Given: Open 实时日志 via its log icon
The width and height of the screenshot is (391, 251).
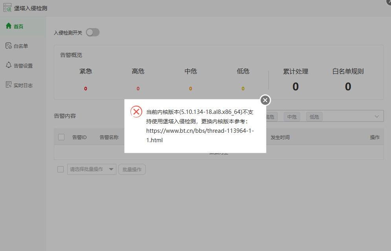Looking at the screenshot, I should 8,85.
